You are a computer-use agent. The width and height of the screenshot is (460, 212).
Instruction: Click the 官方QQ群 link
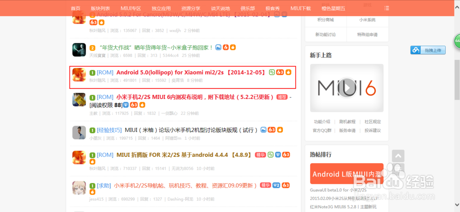tap(322, 131)
